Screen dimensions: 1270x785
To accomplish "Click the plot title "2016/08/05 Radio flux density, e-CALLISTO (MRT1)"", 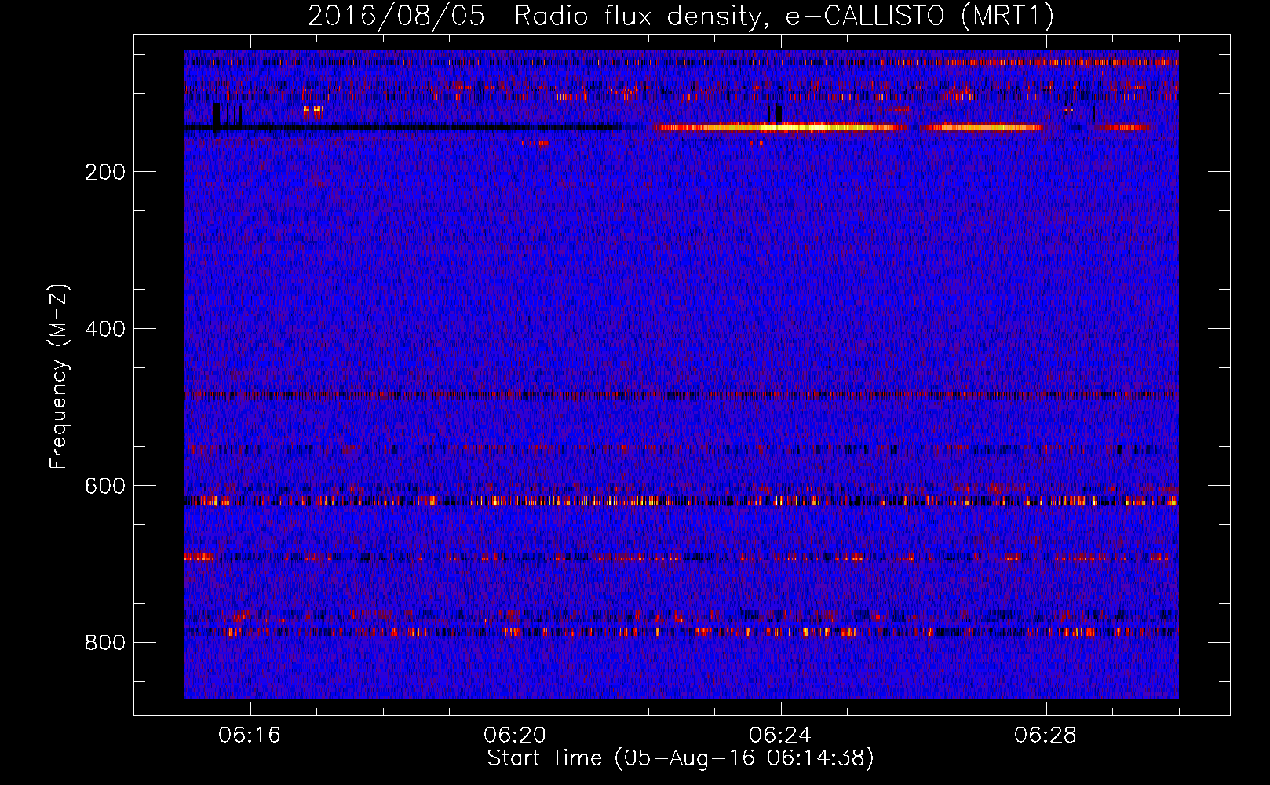I will [x=681, y=16].
